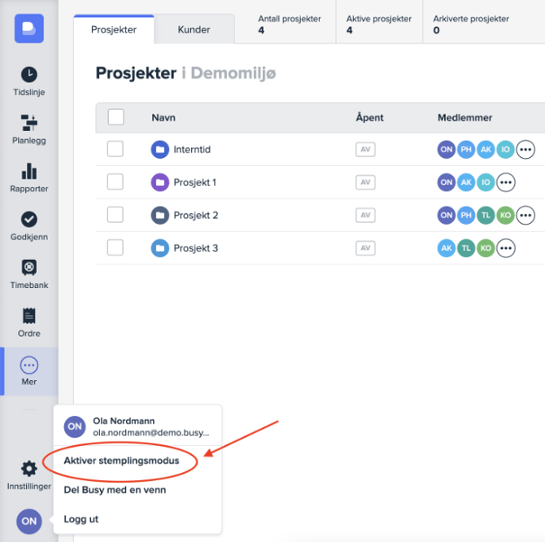
Task: Click the ON user avatar at bottom left
Action: pyautogui.click(x=29, y=521)
